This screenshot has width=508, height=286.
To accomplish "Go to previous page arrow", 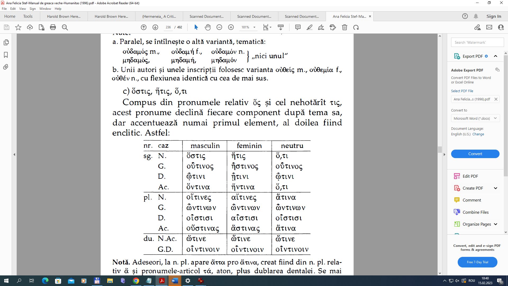I will [144, 27].
